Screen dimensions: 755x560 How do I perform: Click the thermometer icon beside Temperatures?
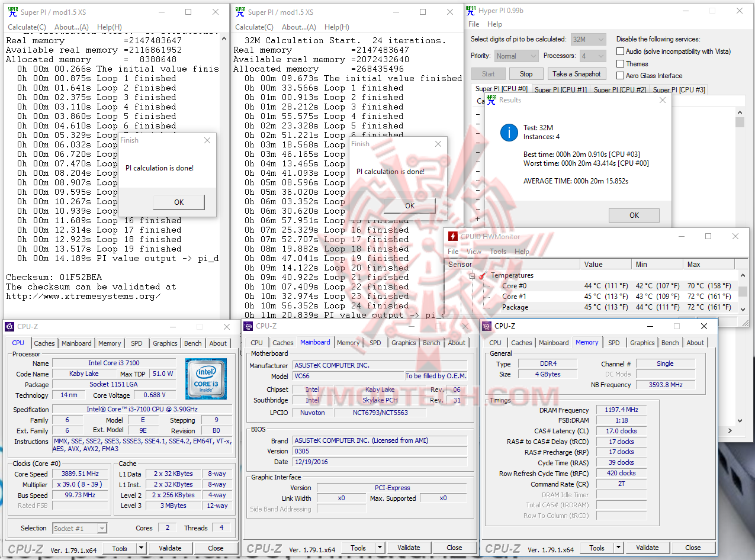(x=483, y=275)
